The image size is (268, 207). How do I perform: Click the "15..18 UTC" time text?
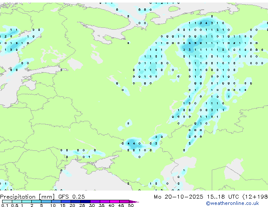click(223, 197)
